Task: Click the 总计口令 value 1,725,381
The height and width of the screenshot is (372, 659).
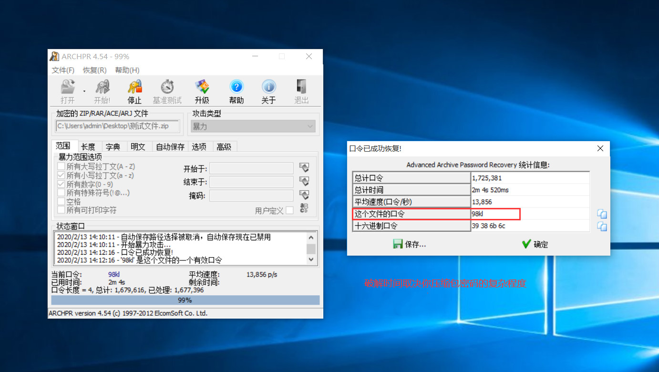Action: click(486, 178)
